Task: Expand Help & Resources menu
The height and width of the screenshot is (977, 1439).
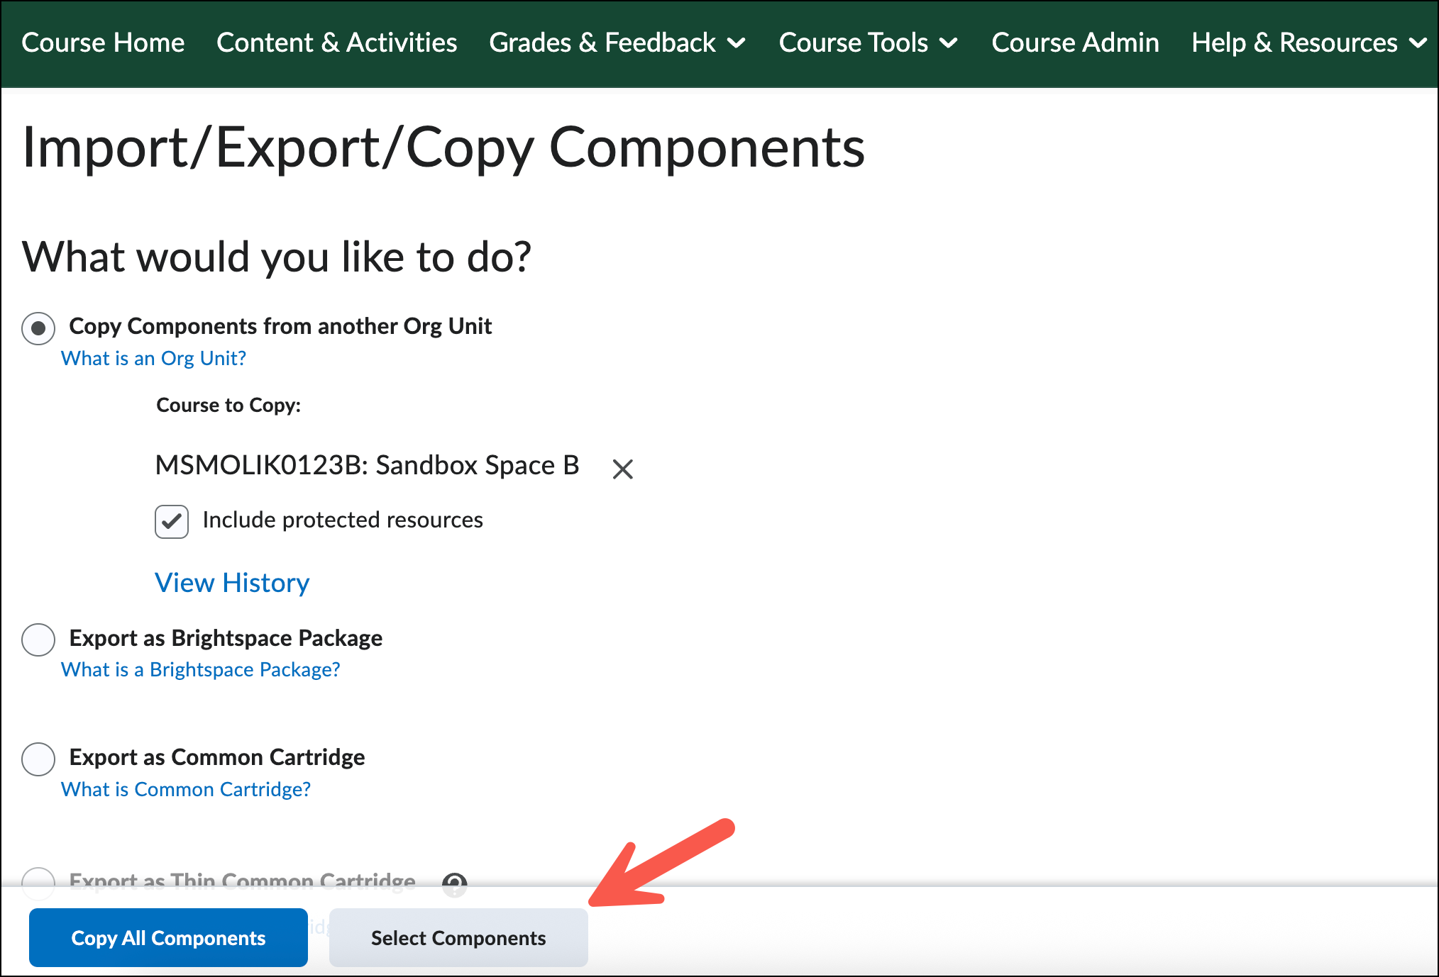Action: (1308, 43)
